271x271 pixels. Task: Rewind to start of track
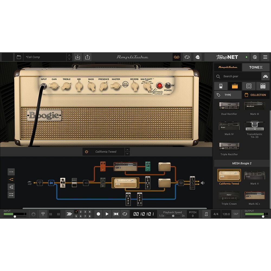(116, 214)
